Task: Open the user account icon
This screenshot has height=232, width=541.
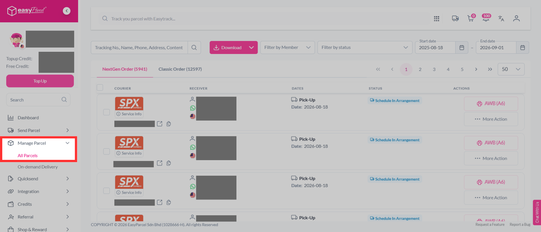Action: coord(516,19)
